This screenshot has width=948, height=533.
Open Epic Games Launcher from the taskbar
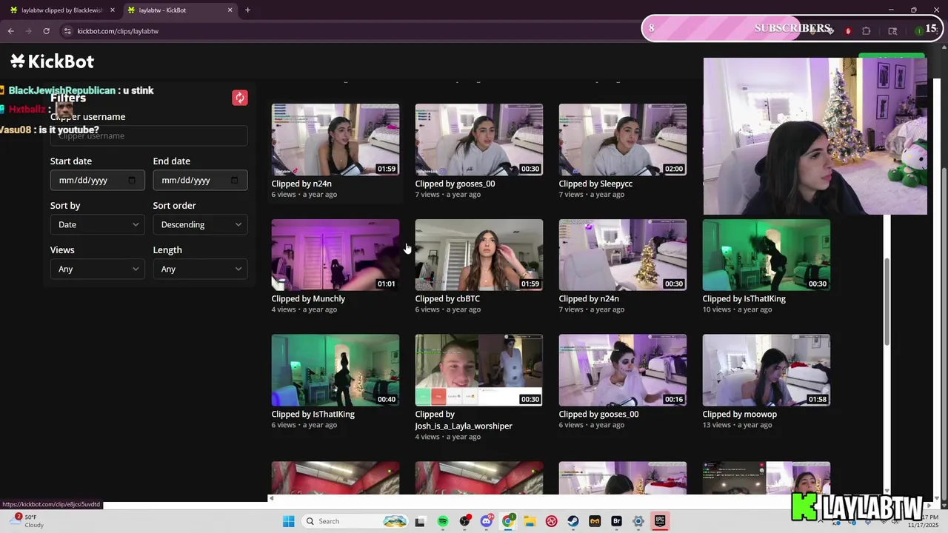[x=660, y=521]
